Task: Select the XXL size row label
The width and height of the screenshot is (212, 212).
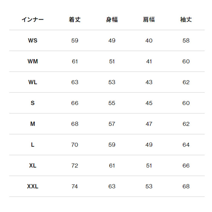Action: (33, 187)
